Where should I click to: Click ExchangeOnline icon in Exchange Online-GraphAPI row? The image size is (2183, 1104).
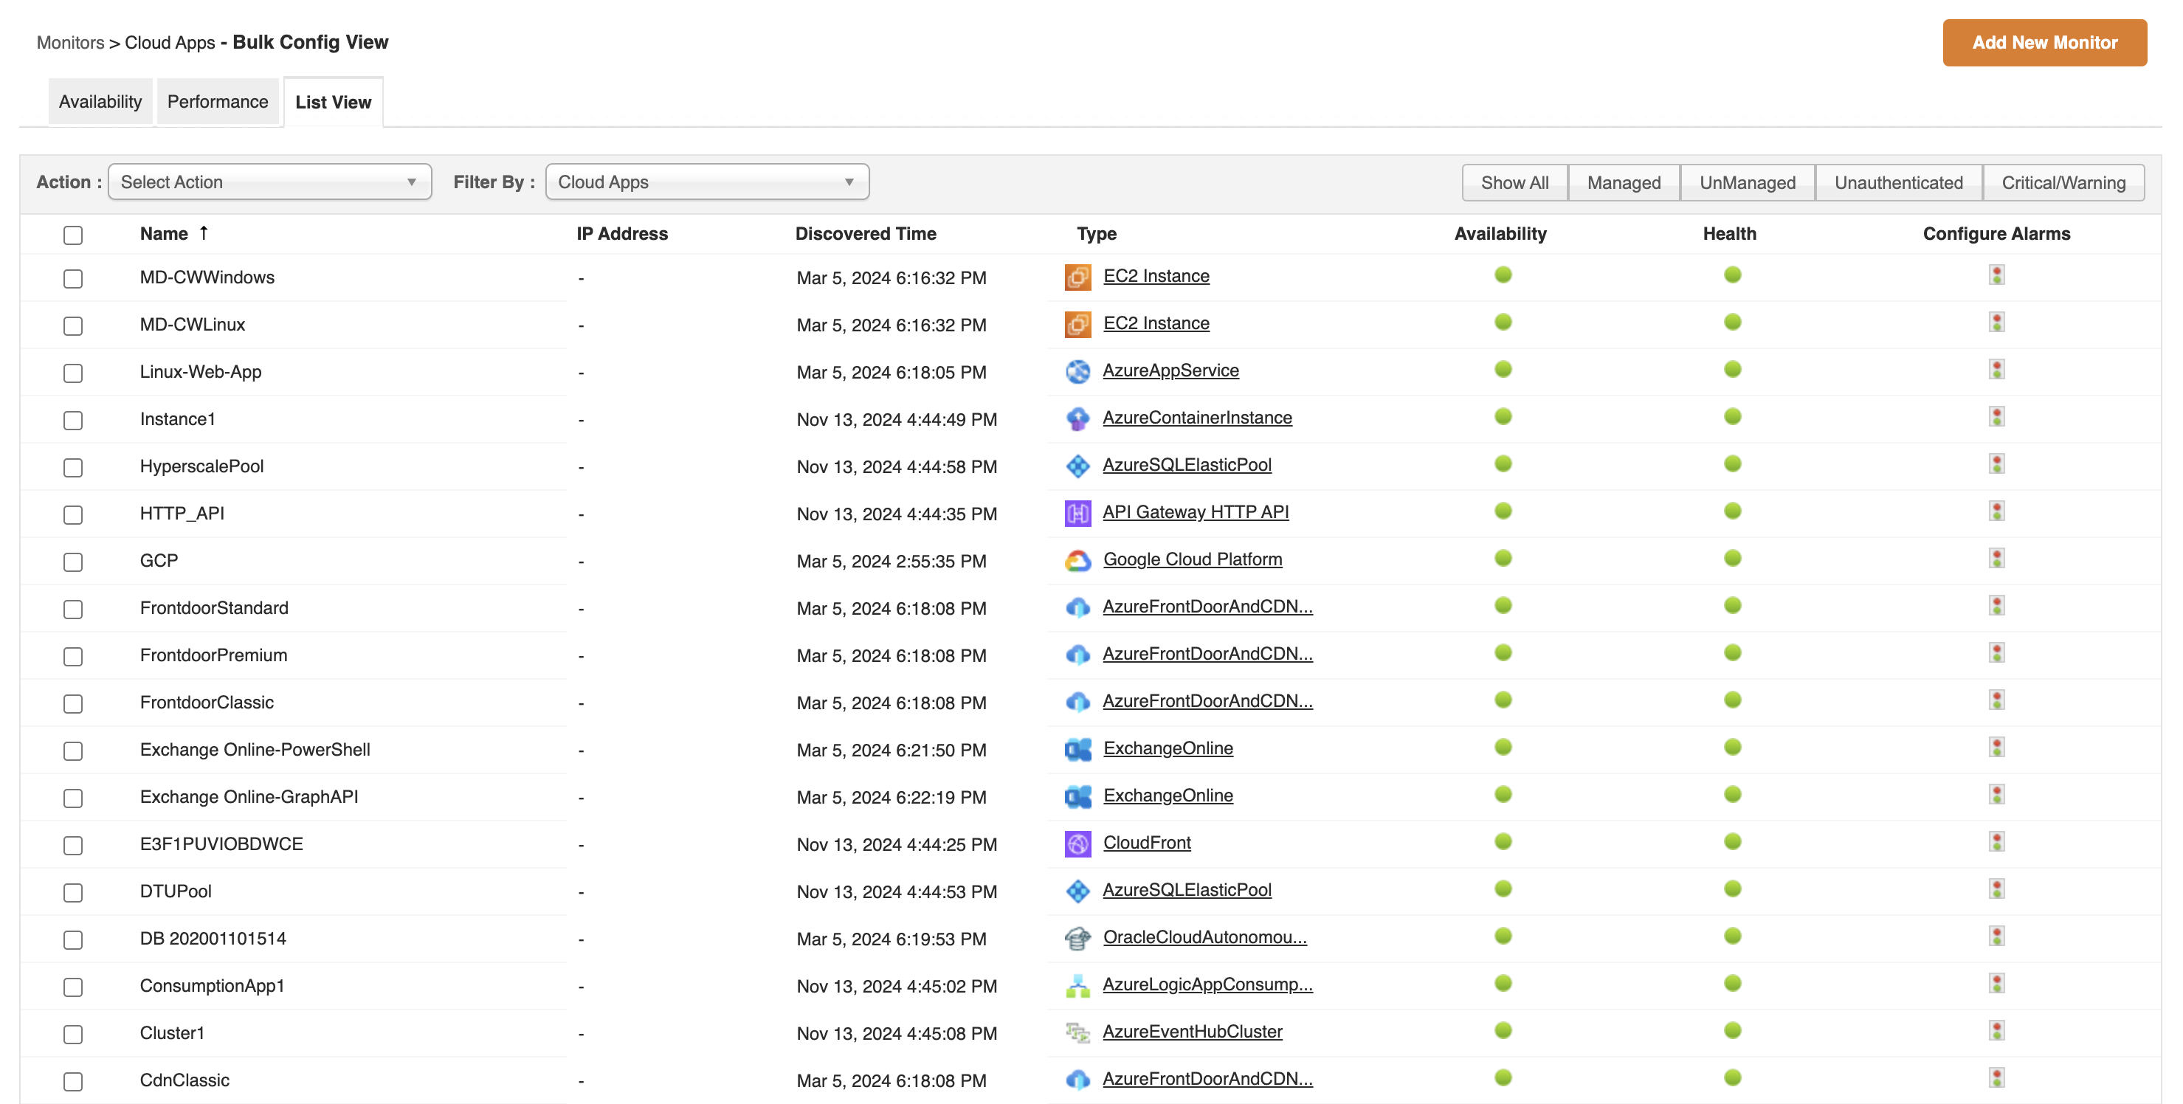[x=1077, y=796]
